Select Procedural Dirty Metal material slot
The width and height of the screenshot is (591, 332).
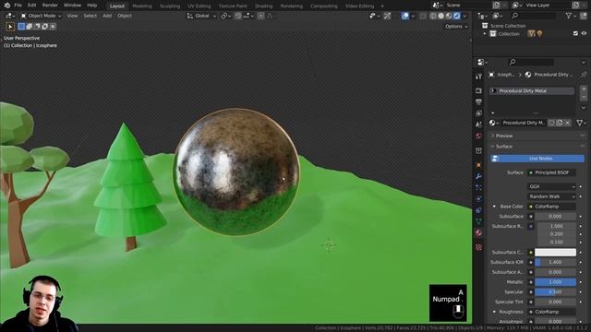coord(532,90)
